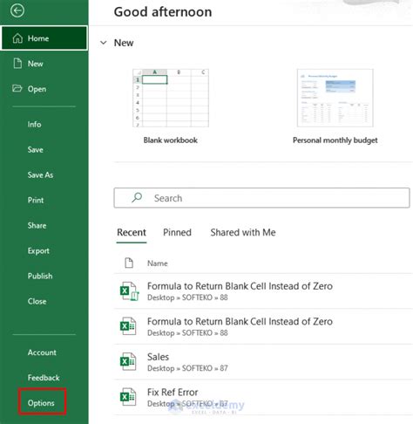Select the Share menu item
413x424 pixels.
point(37,226)
